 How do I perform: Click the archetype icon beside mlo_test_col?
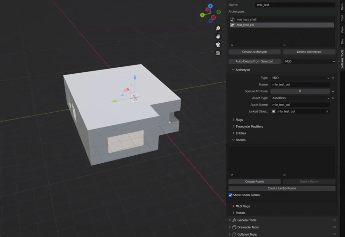pyautogui.click(x=232, y=25)
